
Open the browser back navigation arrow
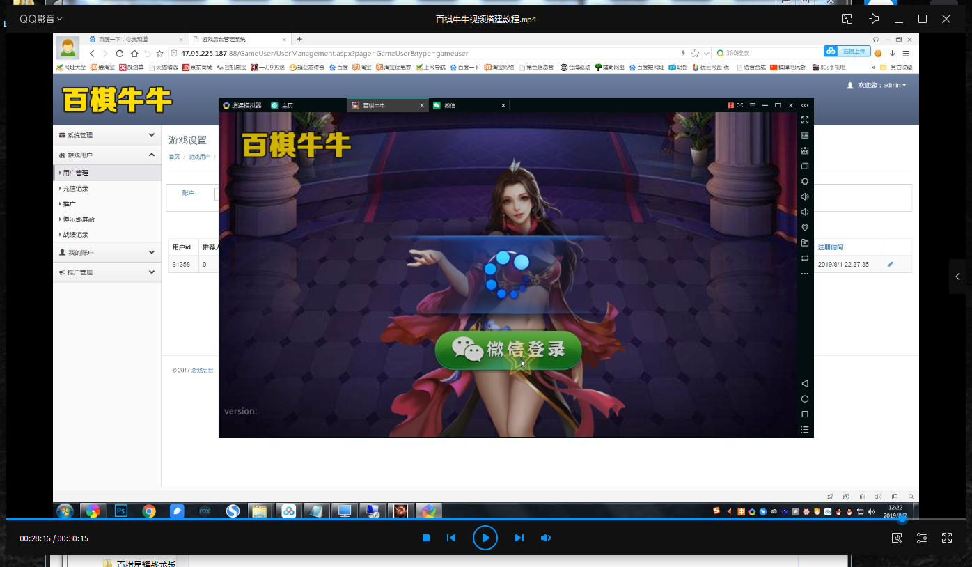coord(92,53)
